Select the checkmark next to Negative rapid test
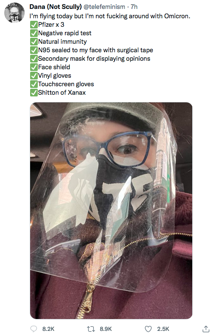The image size is (216, 336). (34, 33)
